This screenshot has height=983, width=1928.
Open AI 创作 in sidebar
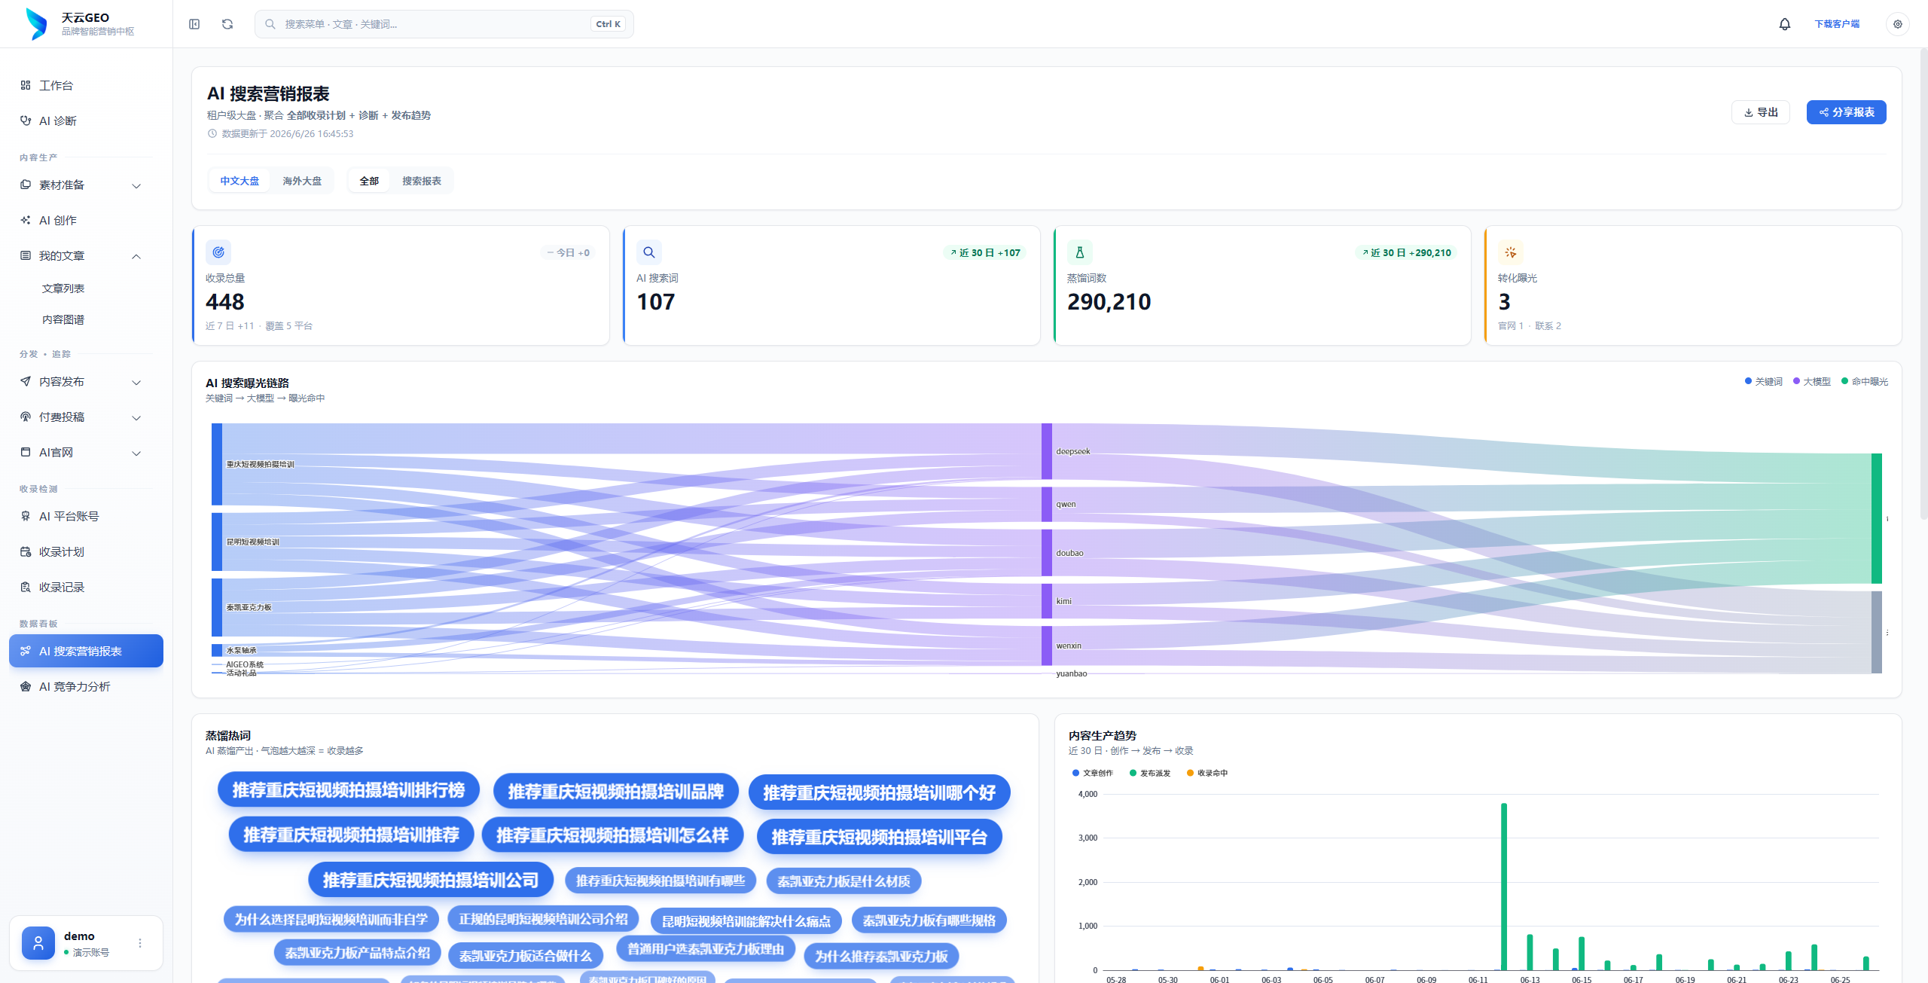[x=86, y=220]
